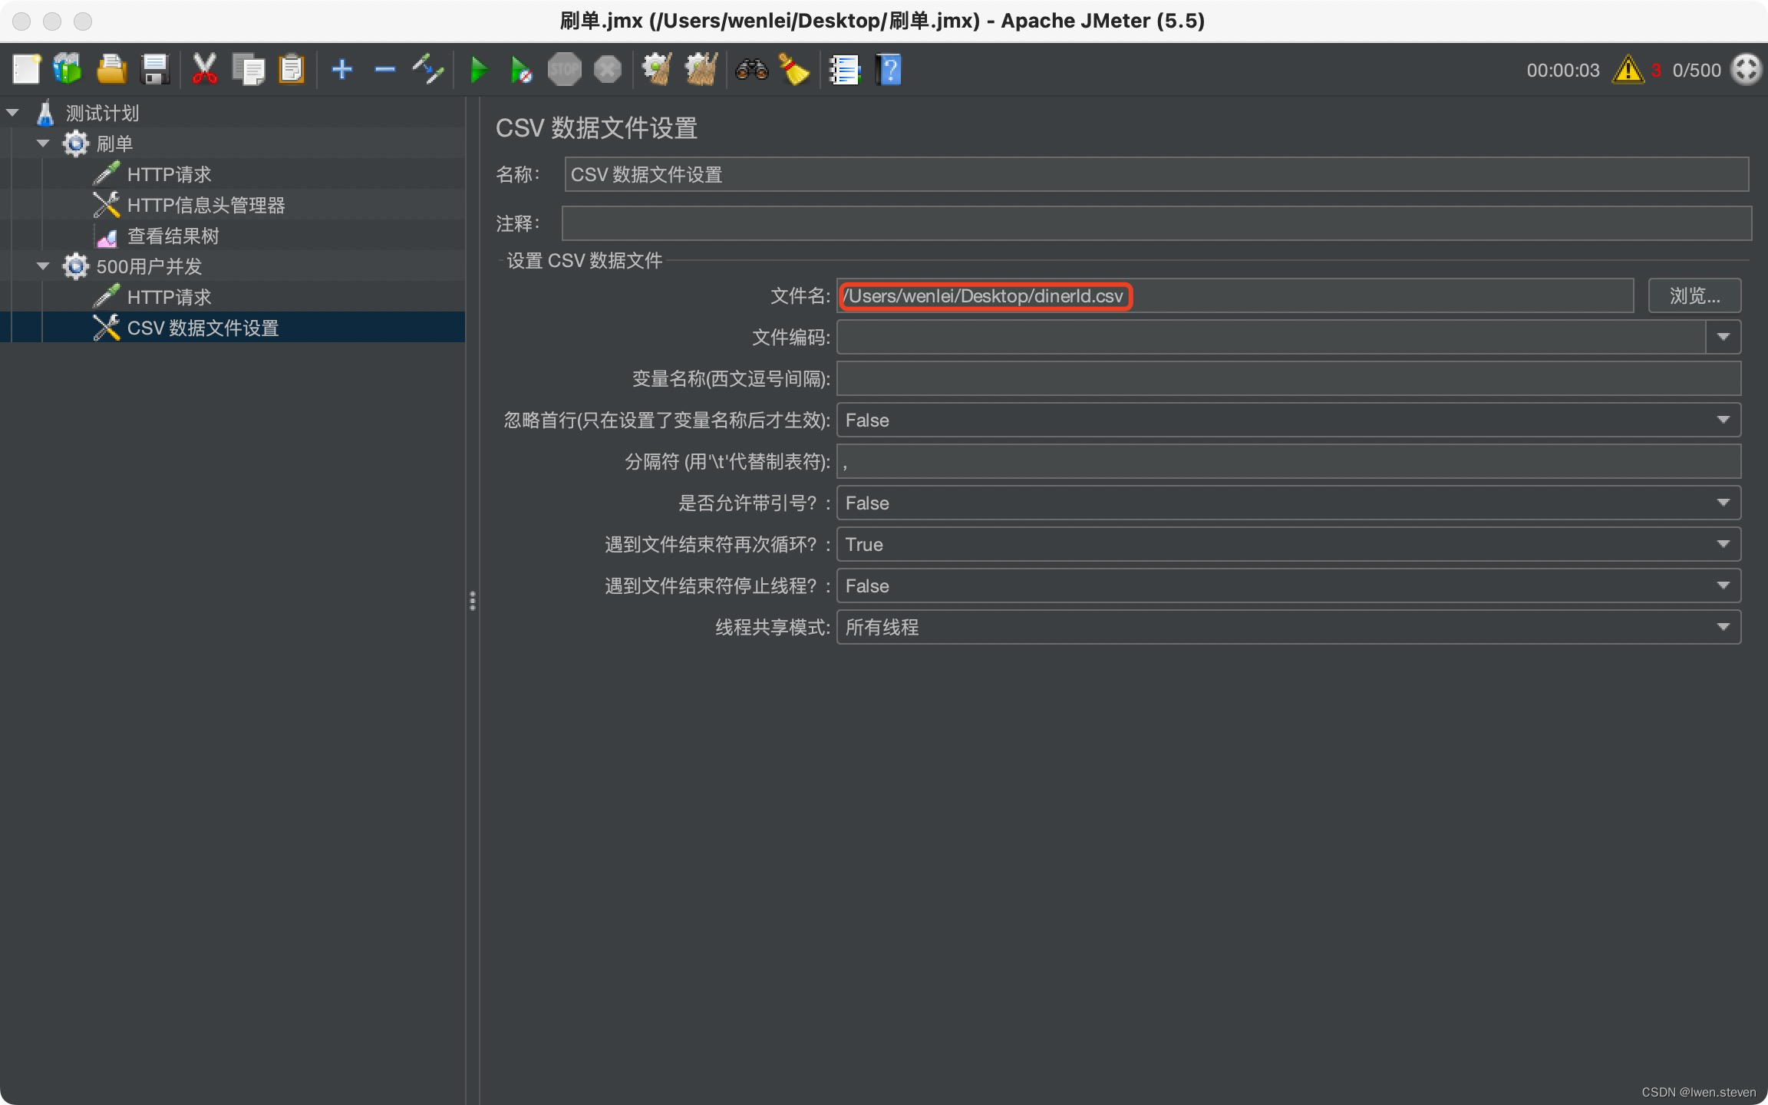1768x1105 pixels.
Task: Select the 500用户并发 thread group
Action: coord(149,266)
